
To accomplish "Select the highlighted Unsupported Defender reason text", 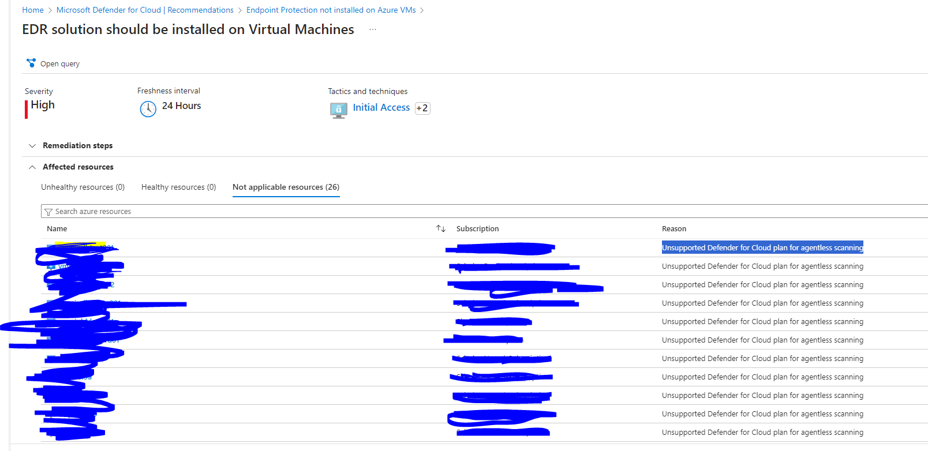I will click(x=762, y=247).
